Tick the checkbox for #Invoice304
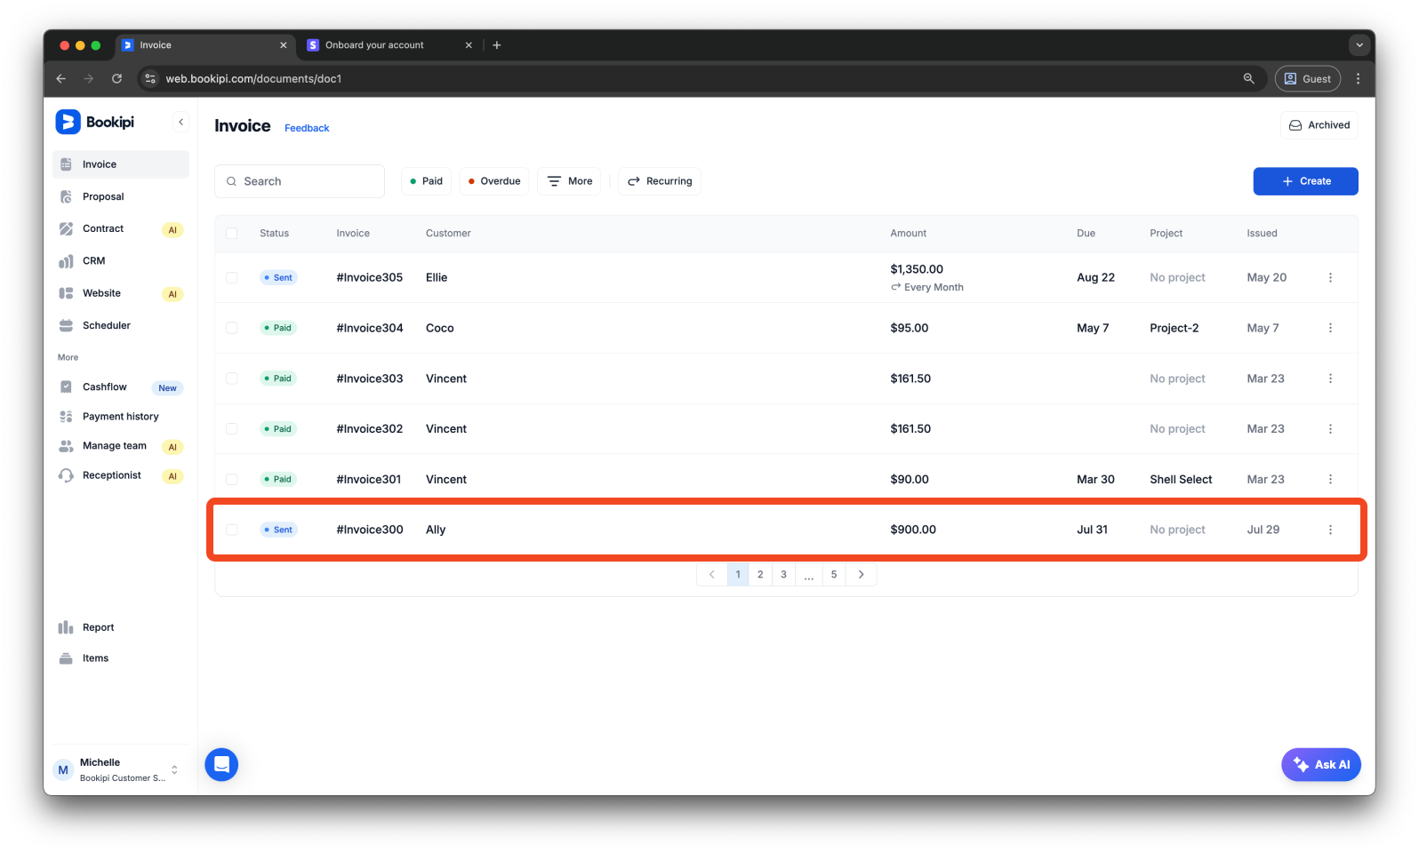 tap(231, 328)
